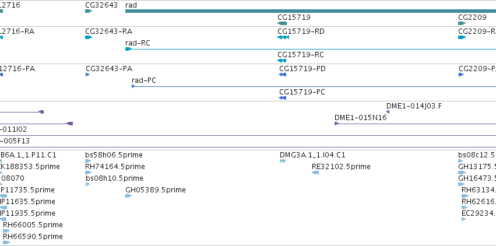Select the DME1-015N16 feature start arrow
496x246 pixels.
click(x=336, y=124)
